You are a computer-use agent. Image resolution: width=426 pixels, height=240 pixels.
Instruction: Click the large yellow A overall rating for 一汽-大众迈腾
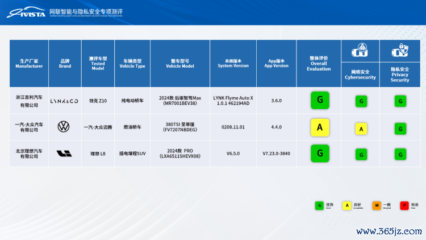[x=320, y=127]
